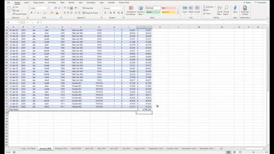Open the Page Layout tab
Screen dimensions: 274x154
pyautogui.click(x=39, y=3)
